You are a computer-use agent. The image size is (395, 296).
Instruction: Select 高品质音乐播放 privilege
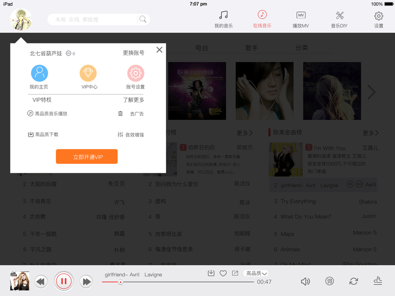[47, 113]
